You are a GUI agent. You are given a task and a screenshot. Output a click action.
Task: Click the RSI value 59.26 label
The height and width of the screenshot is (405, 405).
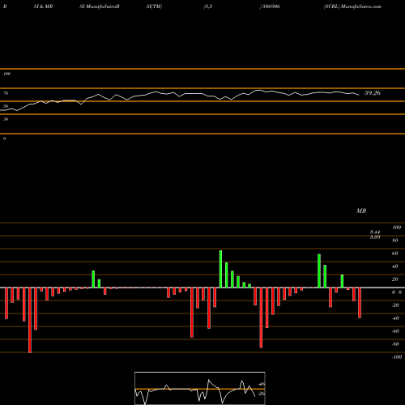coord(373,93)
